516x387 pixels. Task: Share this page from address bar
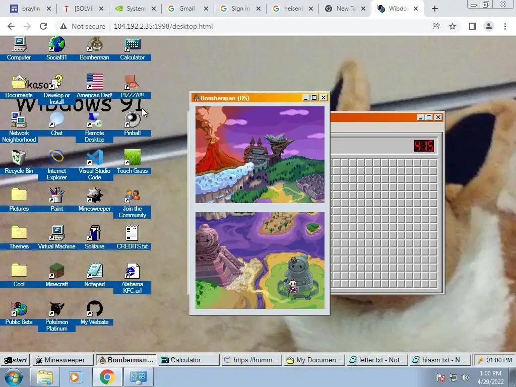(x=436, y=26)
